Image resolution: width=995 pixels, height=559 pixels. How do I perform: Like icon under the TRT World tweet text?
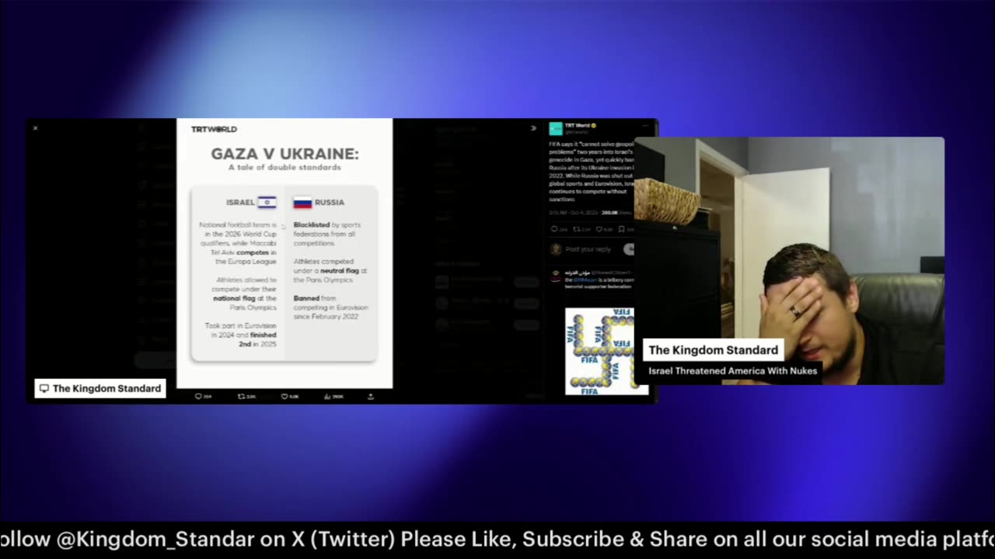point(599,229)
